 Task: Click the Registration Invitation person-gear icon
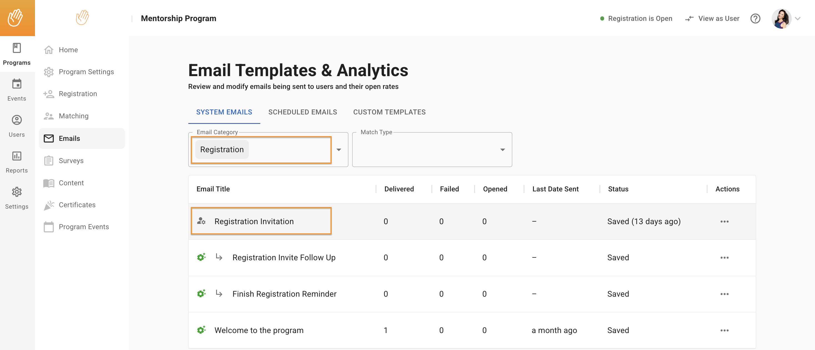click(x=201, y=221)
